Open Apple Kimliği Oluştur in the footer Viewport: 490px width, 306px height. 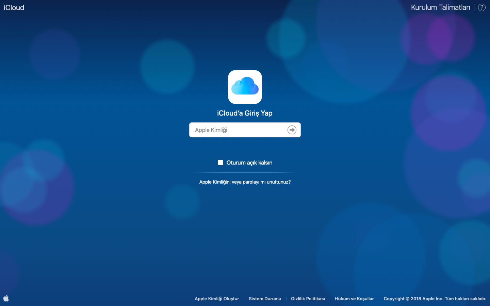[x=217, y=299]
